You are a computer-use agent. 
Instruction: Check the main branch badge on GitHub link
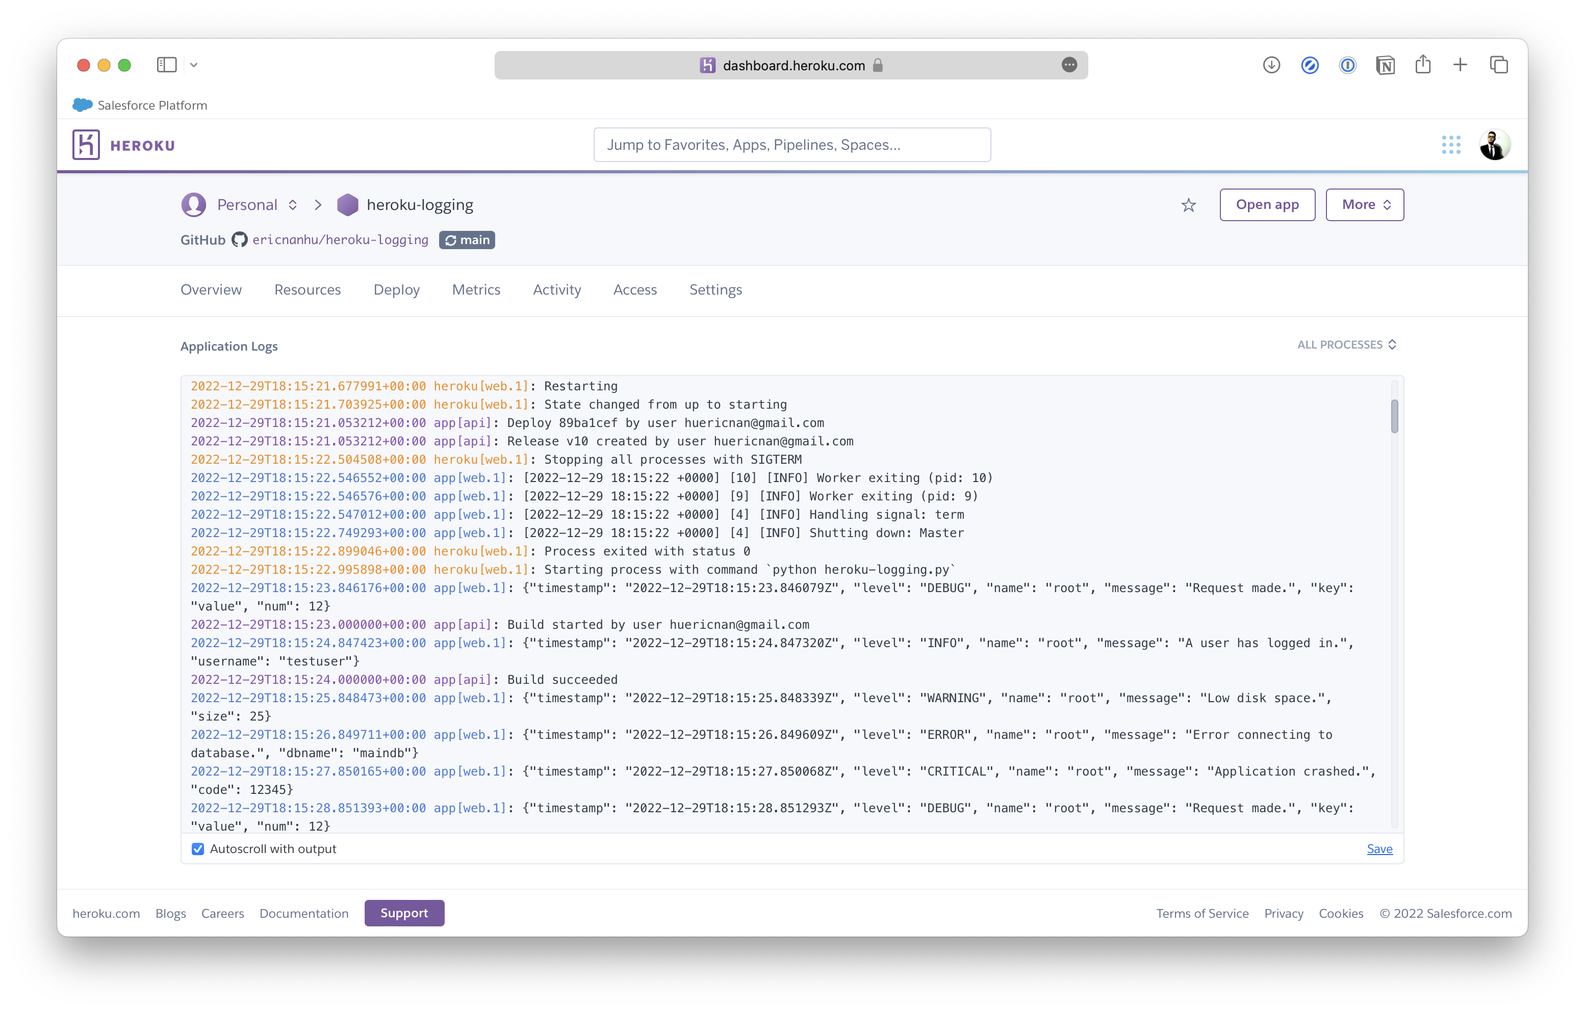[x=467, y=240]
